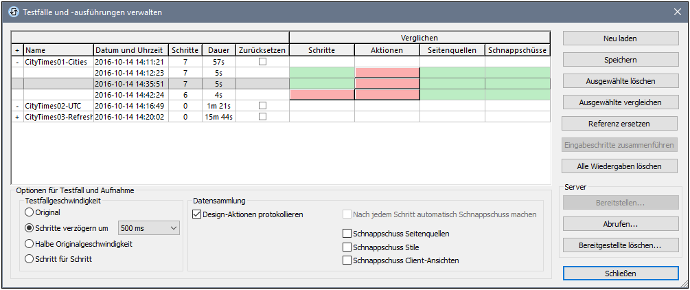Click the 4s duration cell
690x290 pixels.
pos(219,94)
